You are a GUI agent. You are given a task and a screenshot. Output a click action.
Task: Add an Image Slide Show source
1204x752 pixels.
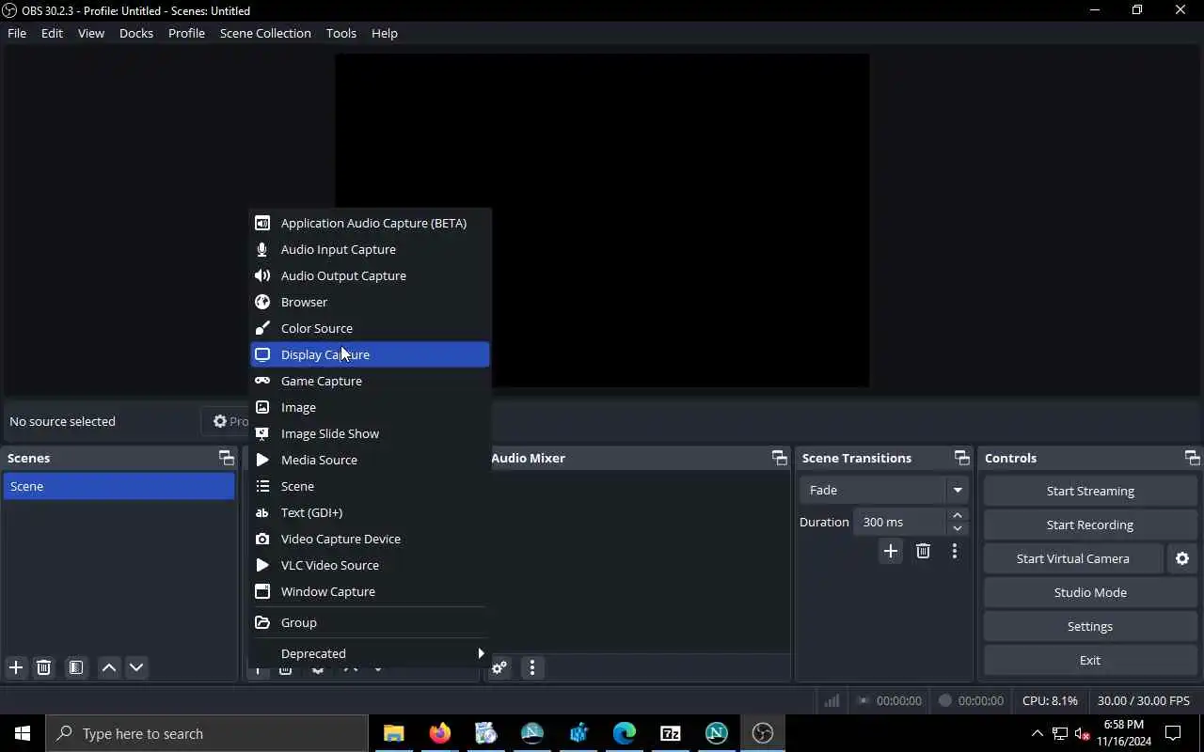pyautogui.click(x=370, y=433)
